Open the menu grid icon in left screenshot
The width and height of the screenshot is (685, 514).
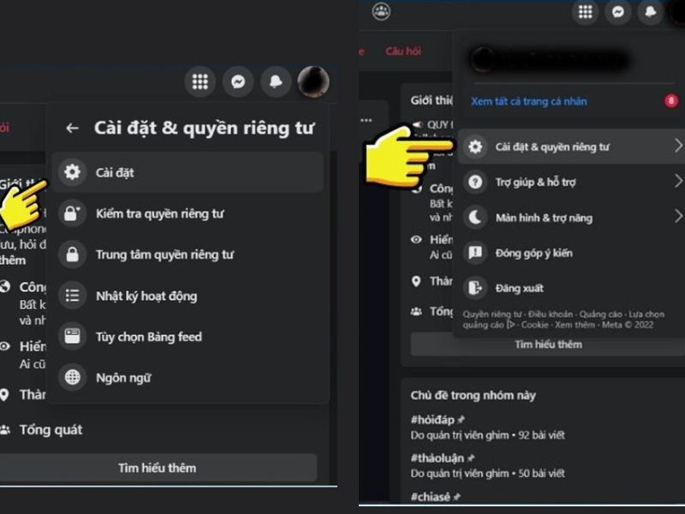(200, 81)
